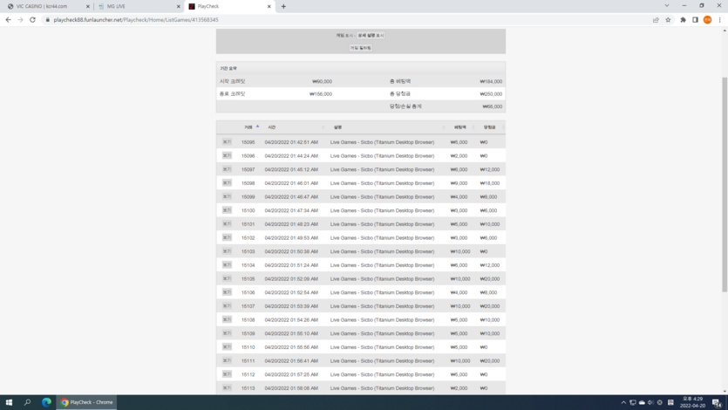The height and width of the screenshot is (410, 728).
Task: Click the ₩184,000 total bet value
Action: (x=491, y=81)
